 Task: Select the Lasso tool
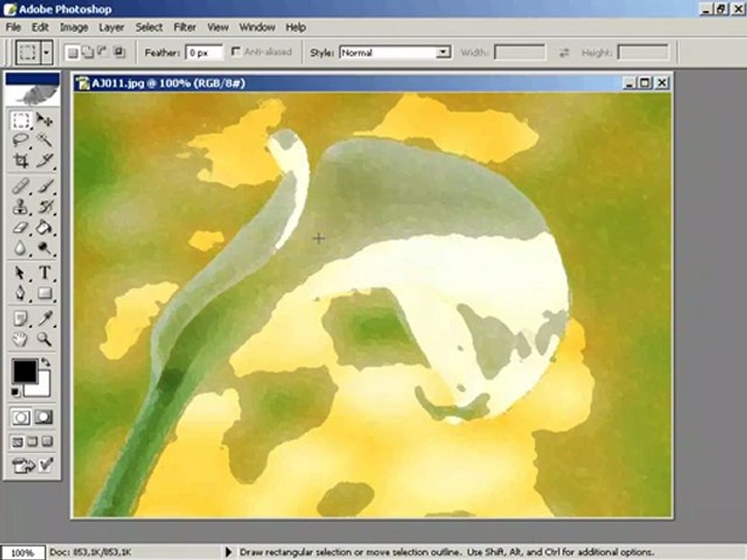20,141
